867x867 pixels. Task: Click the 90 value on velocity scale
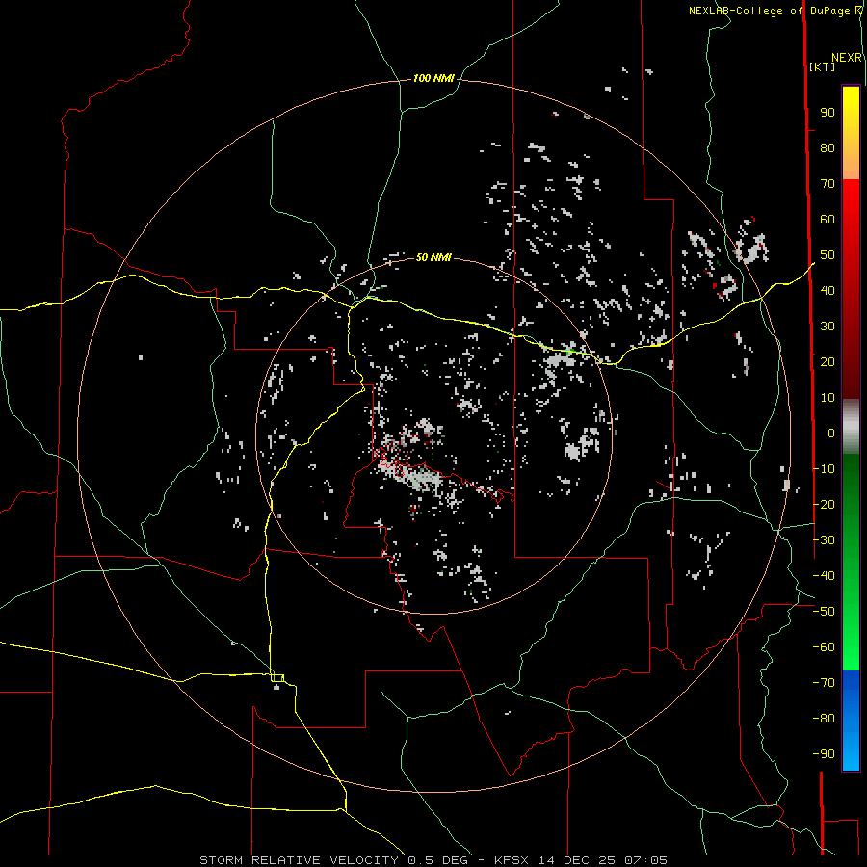pos(828,113)
